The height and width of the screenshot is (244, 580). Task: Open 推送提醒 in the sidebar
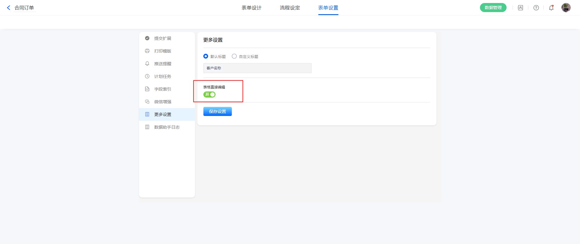click(x=163, y=64)
